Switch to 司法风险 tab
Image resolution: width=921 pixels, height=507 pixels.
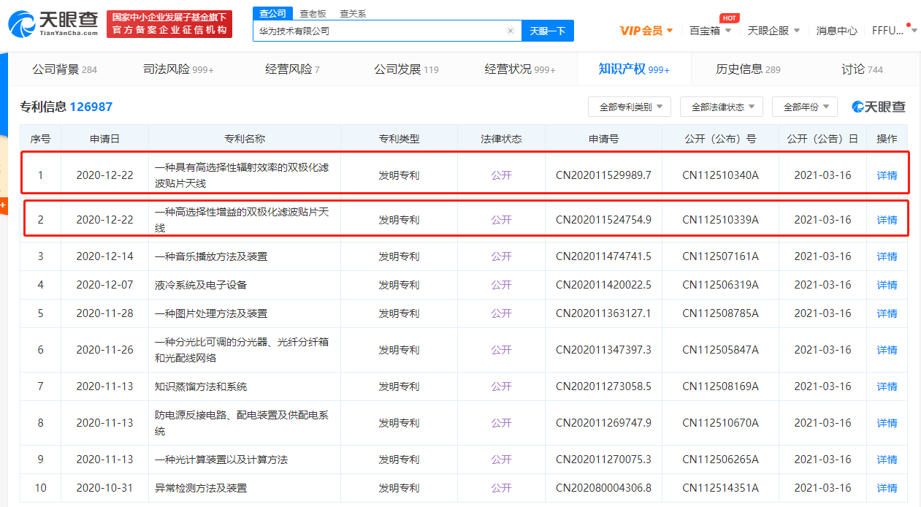pyautogui.click(x=178, y=69)
